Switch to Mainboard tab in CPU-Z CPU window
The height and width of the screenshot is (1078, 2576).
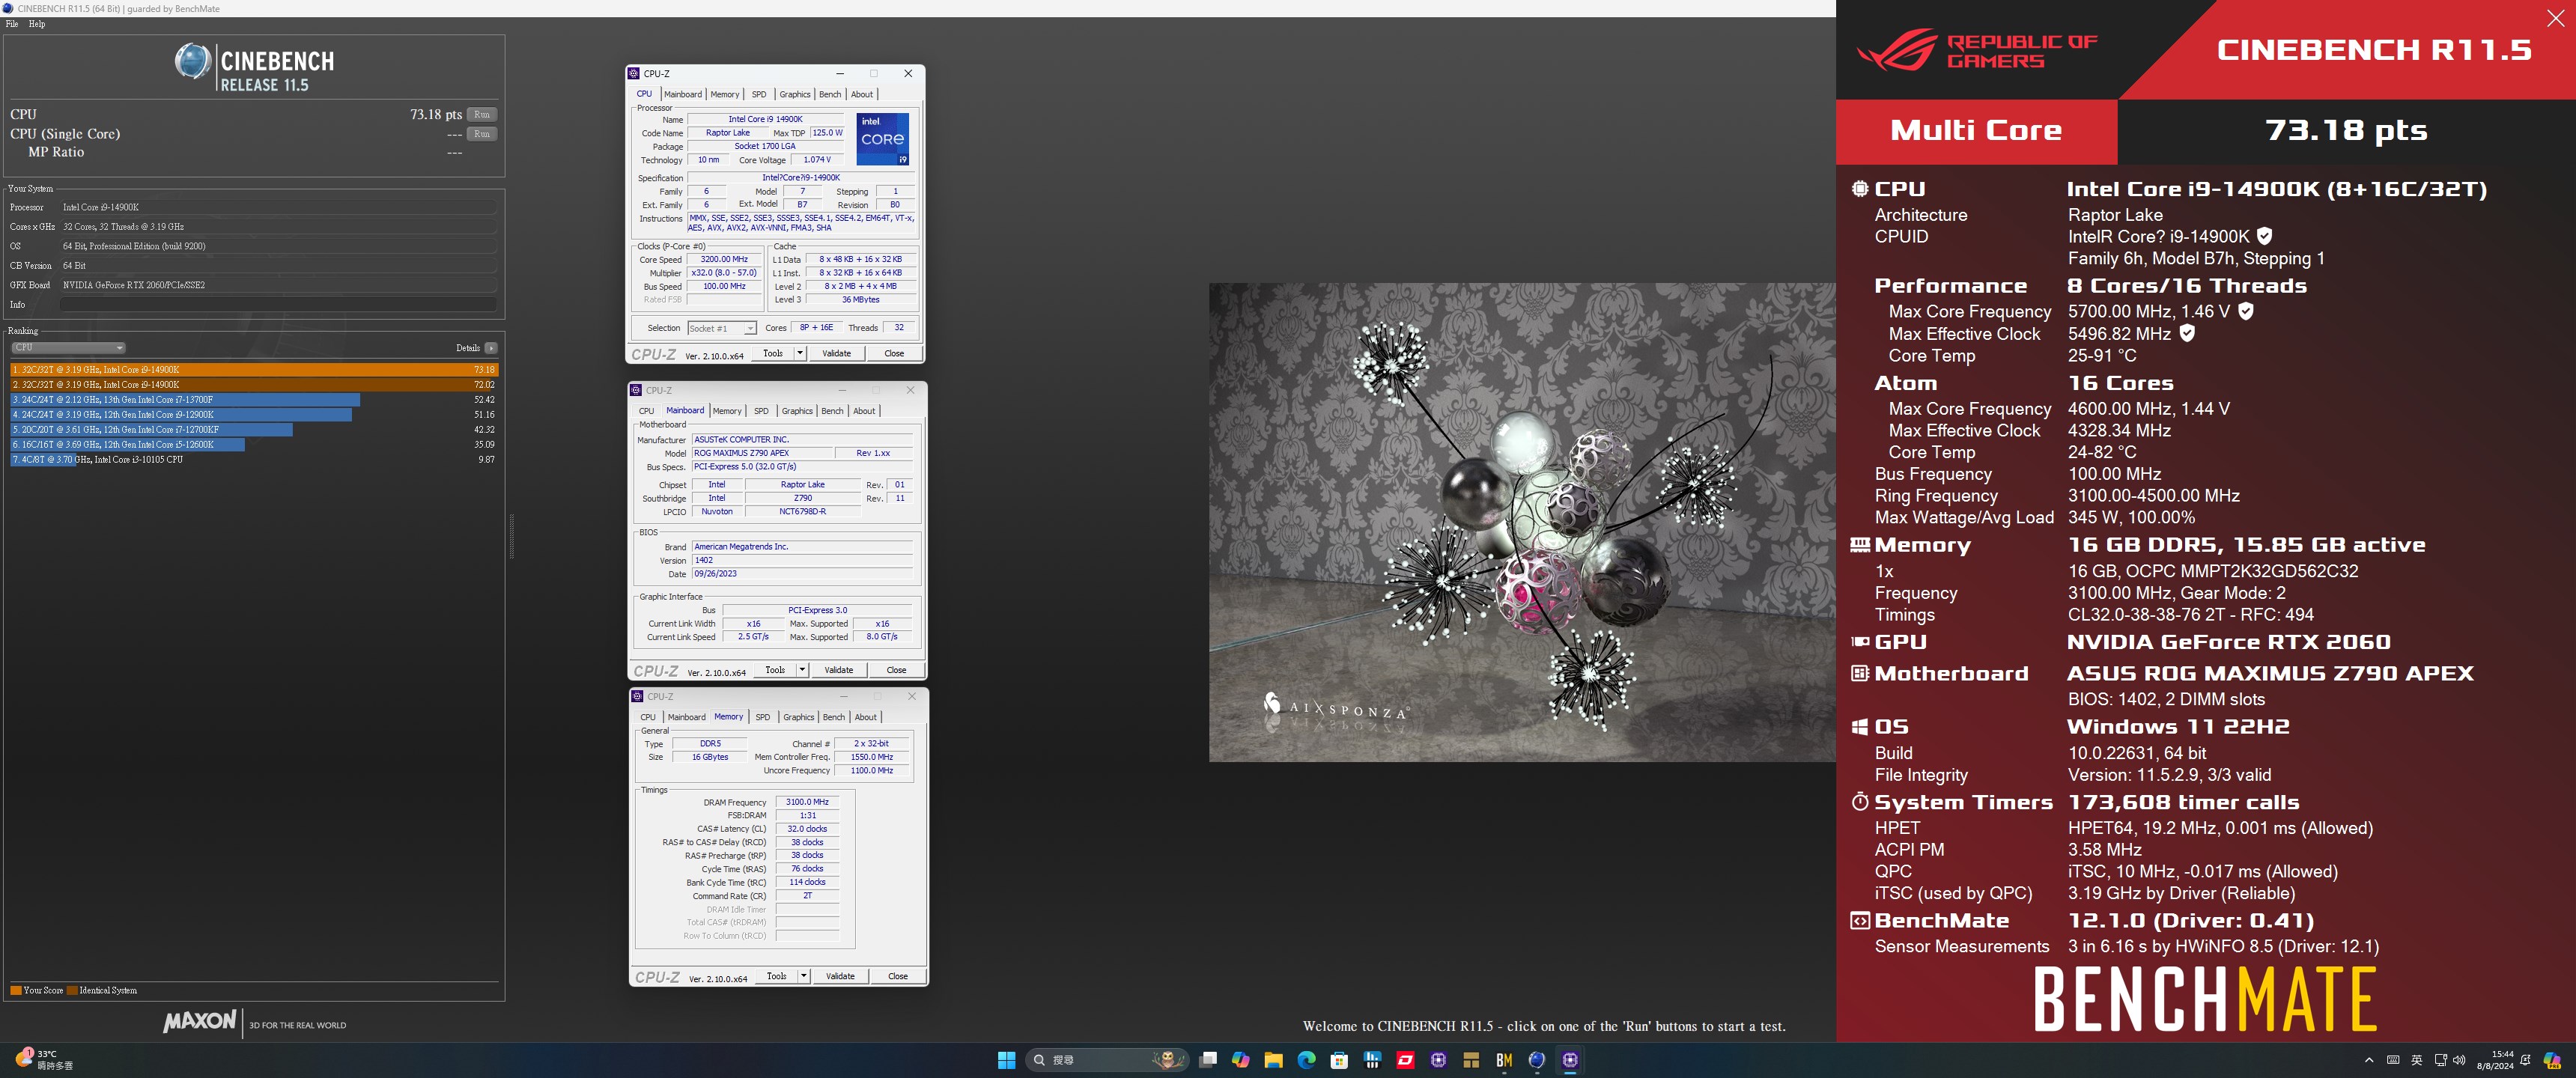pyautogui.click(x=683, y=94)
